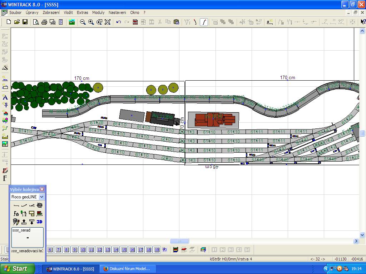
Task: Close the Výběr kolejiva panel
Action: point(42,189)
